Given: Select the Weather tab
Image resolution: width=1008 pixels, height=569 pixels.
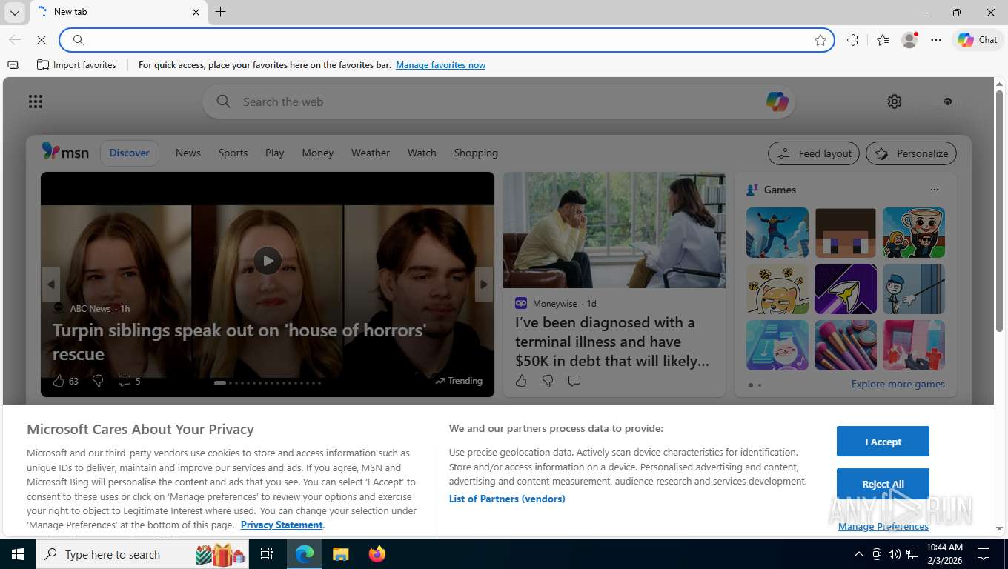Looking at the screenshot, I should coord(370,153).
